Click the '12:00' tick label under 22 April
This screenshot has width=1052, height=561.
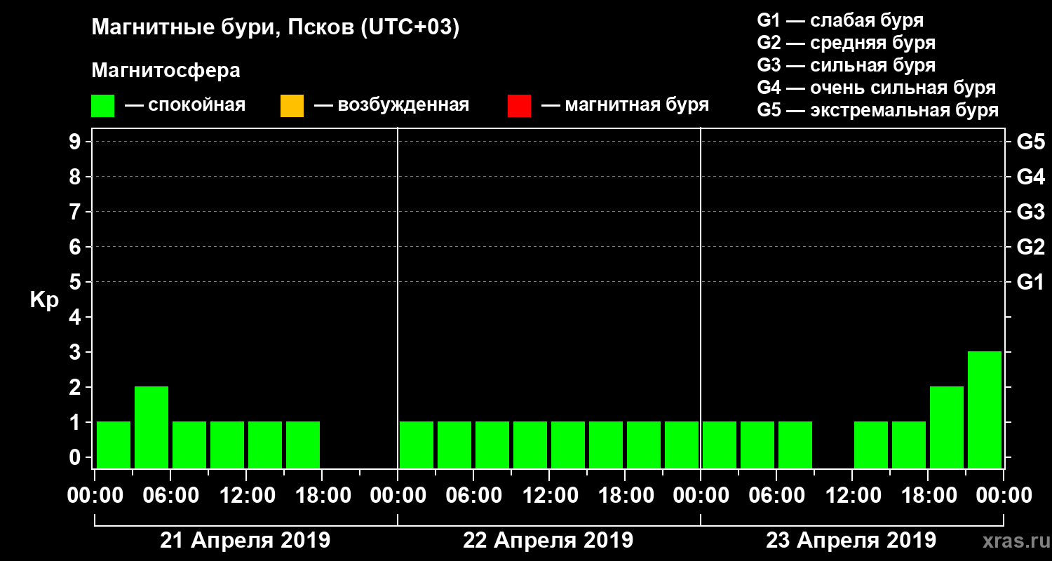[549, 495]
